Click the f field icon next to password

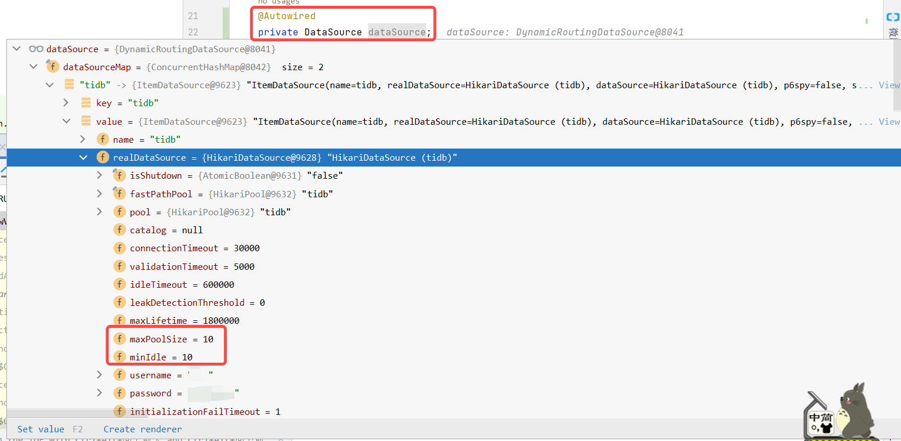tap(119, 393)
